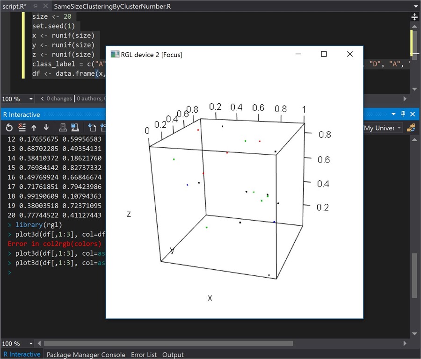Open the Package Manager Console tab
The width and height of the screenshot is (421, 359).
[86, 354]
